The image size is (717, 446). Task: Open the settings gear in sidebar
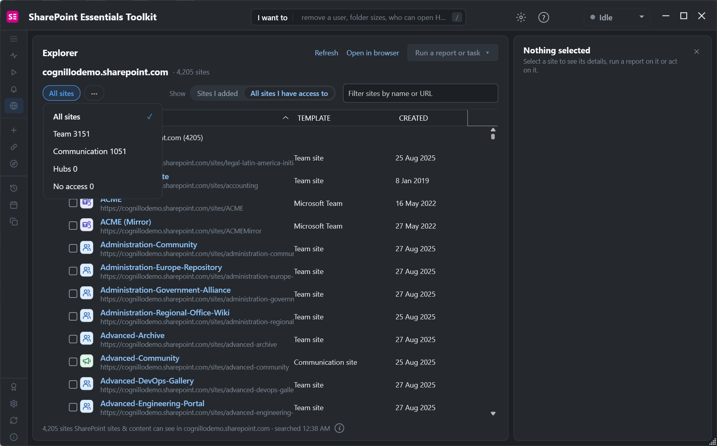(14, 403)
